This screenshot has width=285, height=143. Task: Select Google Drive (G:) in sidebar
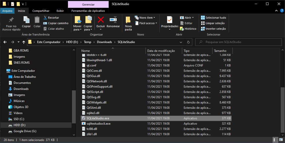tap(22, 131)
